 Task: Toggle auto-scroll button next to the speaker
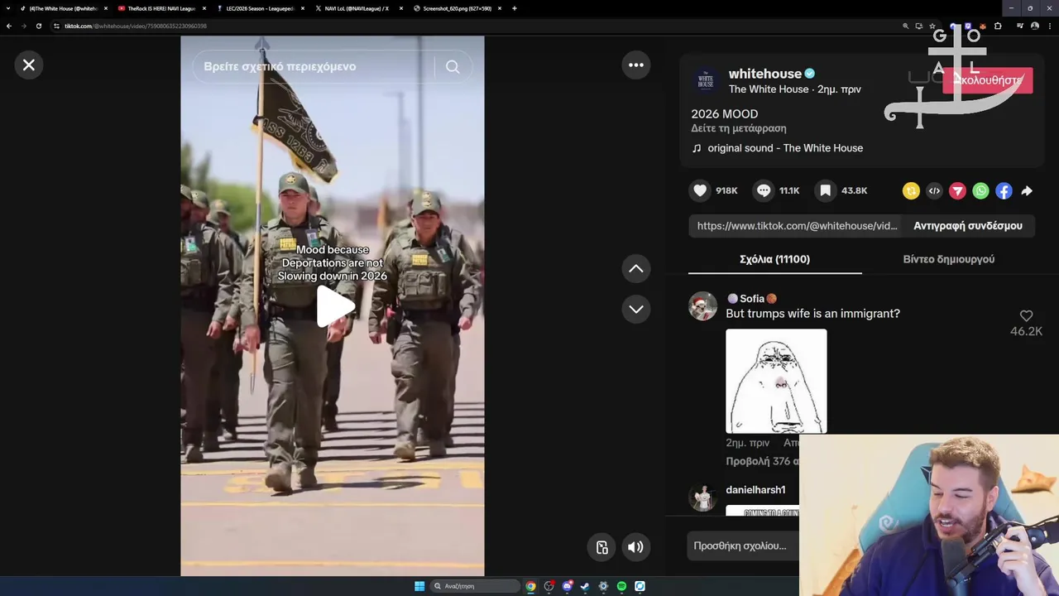[x=602, y=547]
